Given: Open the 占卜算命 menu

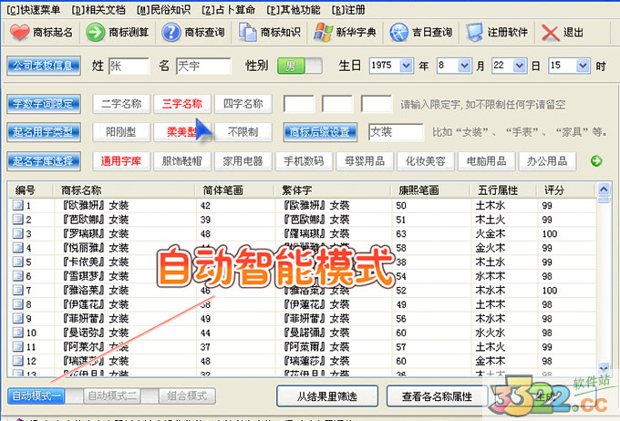Looking at the screenshot, I should point(228,10).
